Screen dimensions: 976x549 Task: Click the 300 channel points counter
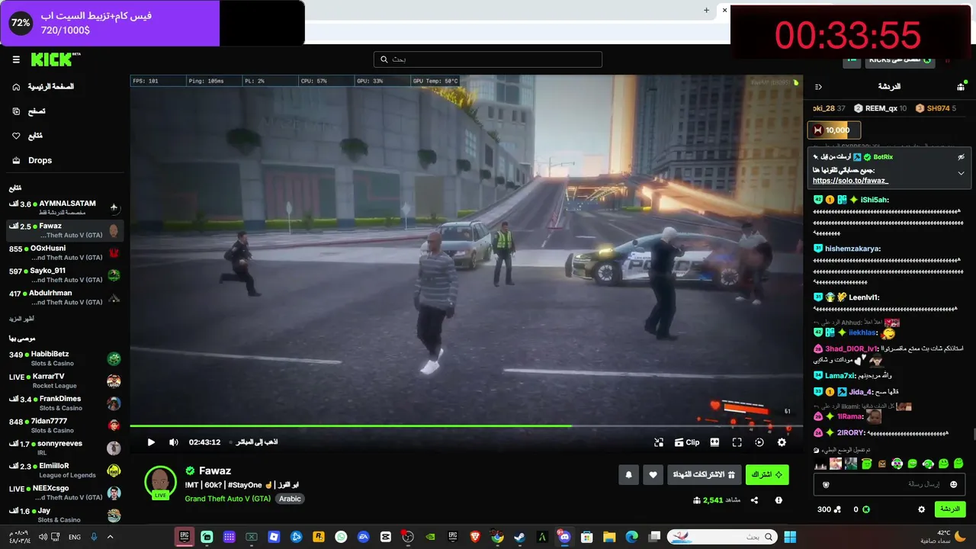point(829,509)
